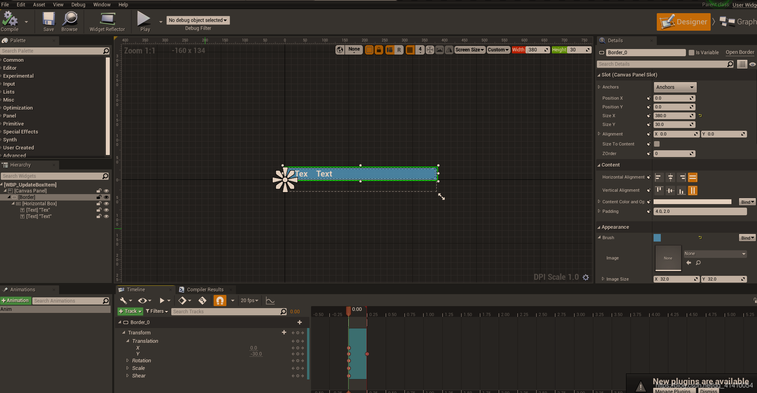757x393 pixels.
Task: Open the Screen Size dropdown
Action: click(x=470, y=50)
